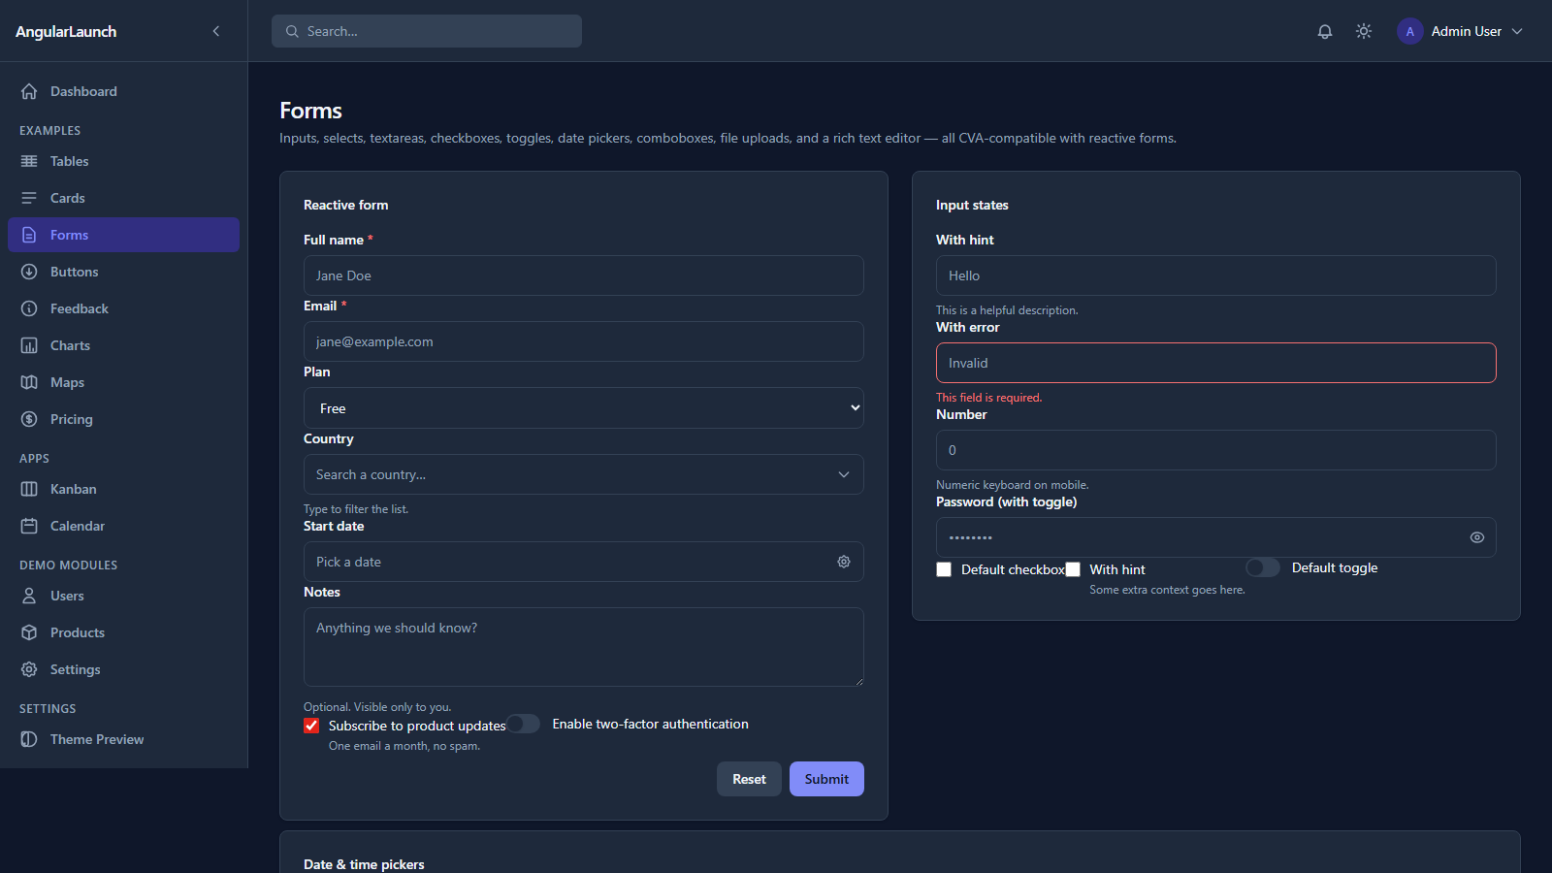1552x873 pixels.
Task: Click the Password field with dots
Action: click(x=1216, y=537)
